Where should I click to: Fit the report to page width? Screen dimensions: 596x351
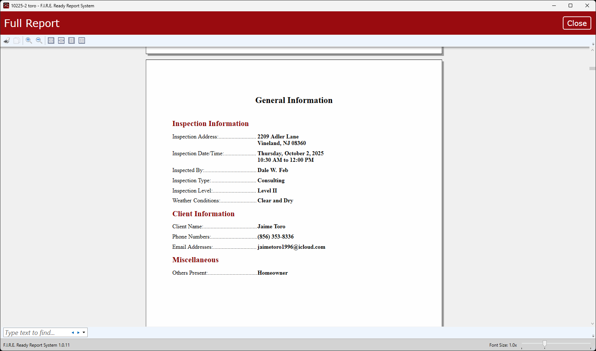click(61, 41)
